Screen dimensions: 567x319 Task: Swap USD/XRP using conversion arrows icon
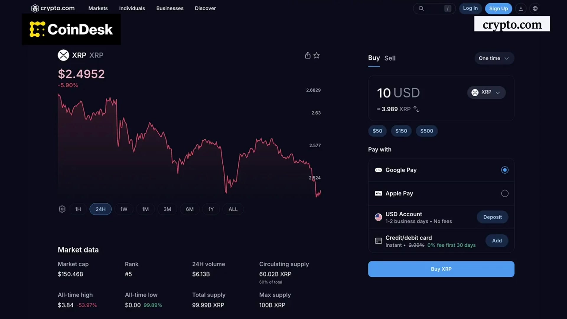416,109
